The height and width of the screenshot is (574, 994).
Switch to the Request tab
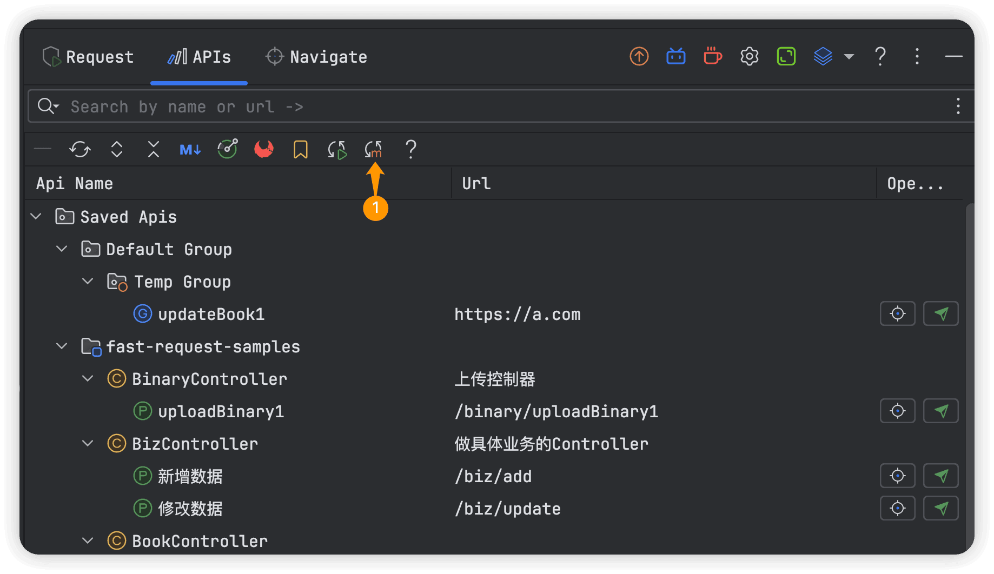(x=89, y=57)
